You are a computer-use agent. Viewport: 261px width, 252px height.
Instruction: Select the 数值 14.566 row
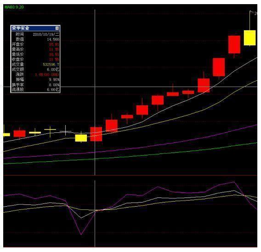(x=35, y=39)
